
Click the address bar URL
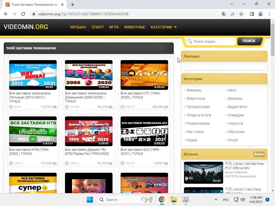[83, 14]
